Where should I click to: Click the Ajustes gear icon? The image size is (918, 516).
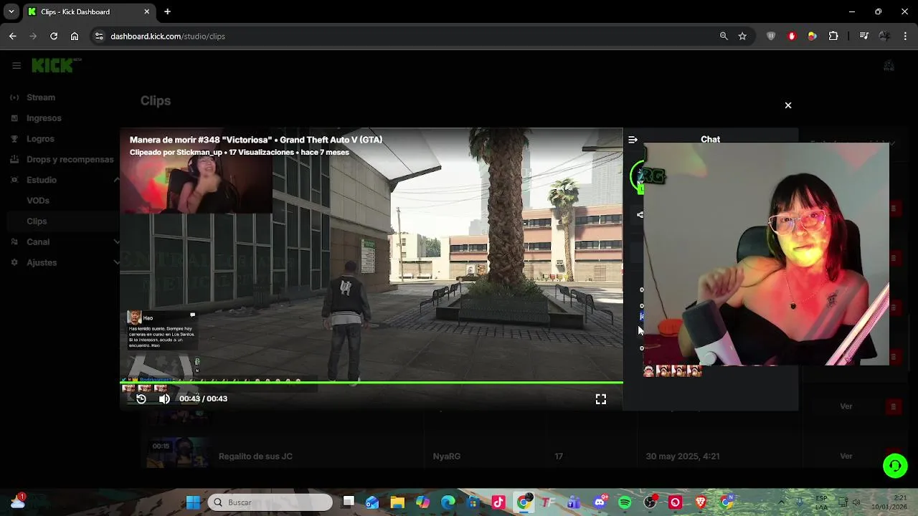[x=14, y=262]
